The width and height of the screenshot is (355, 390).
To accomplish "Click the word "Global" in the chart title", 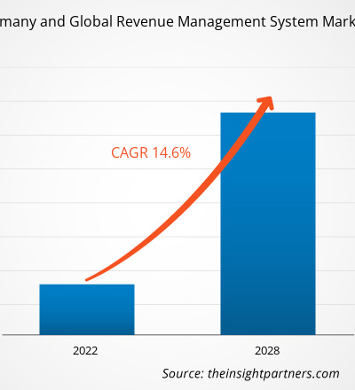I will [x=91, y=21].
